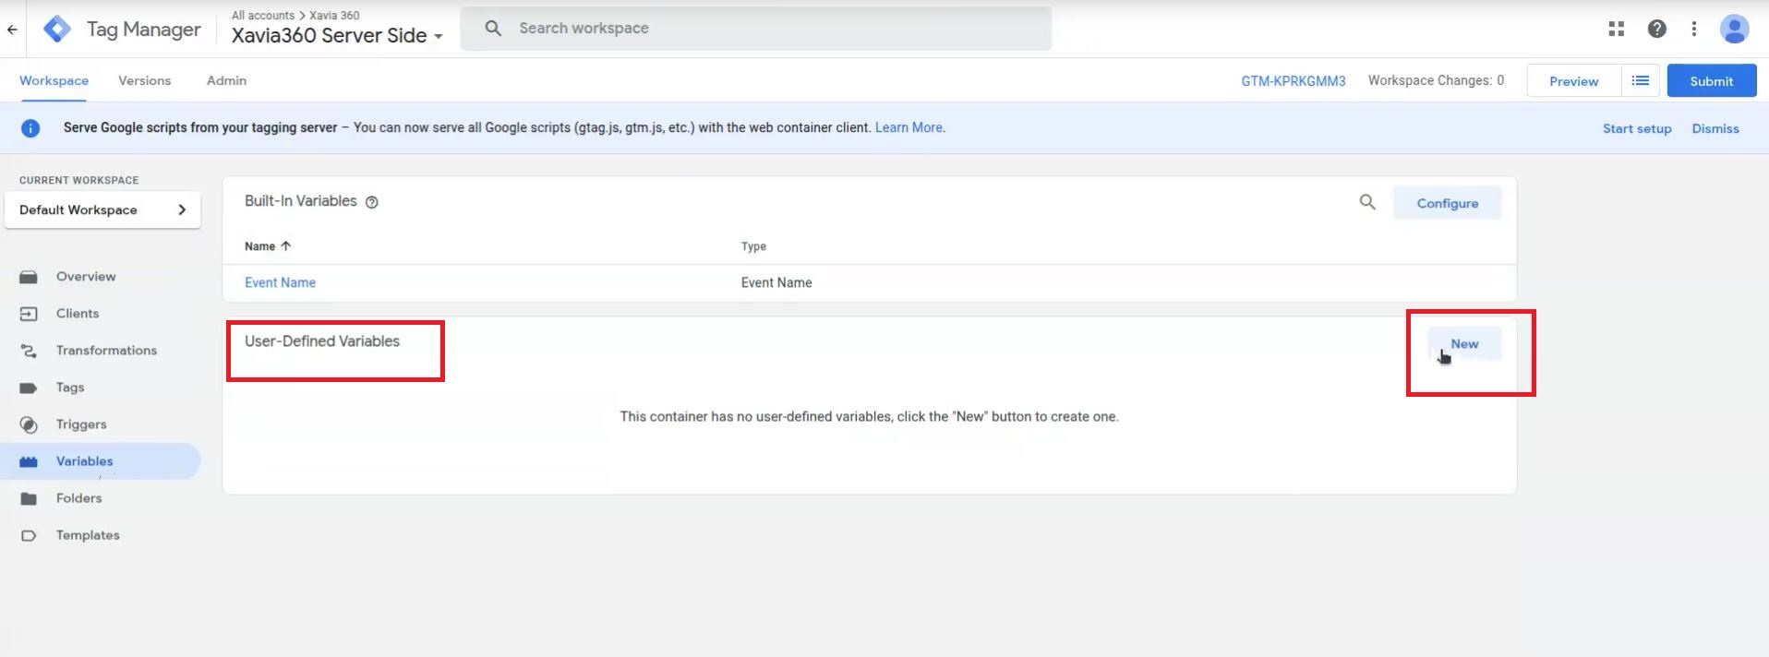Open the Google apps grid icon
Viewport: 1769px width, 657px height.
1616,29
